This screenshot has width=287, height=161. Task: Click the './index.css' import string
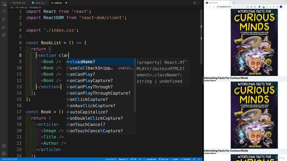[x=60, y=30]
